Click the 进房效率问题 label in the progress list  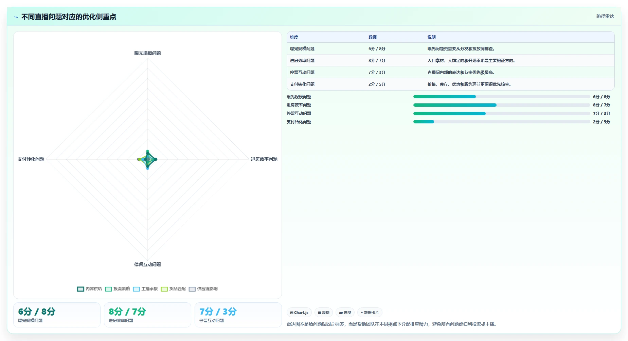tap(299, 105)
